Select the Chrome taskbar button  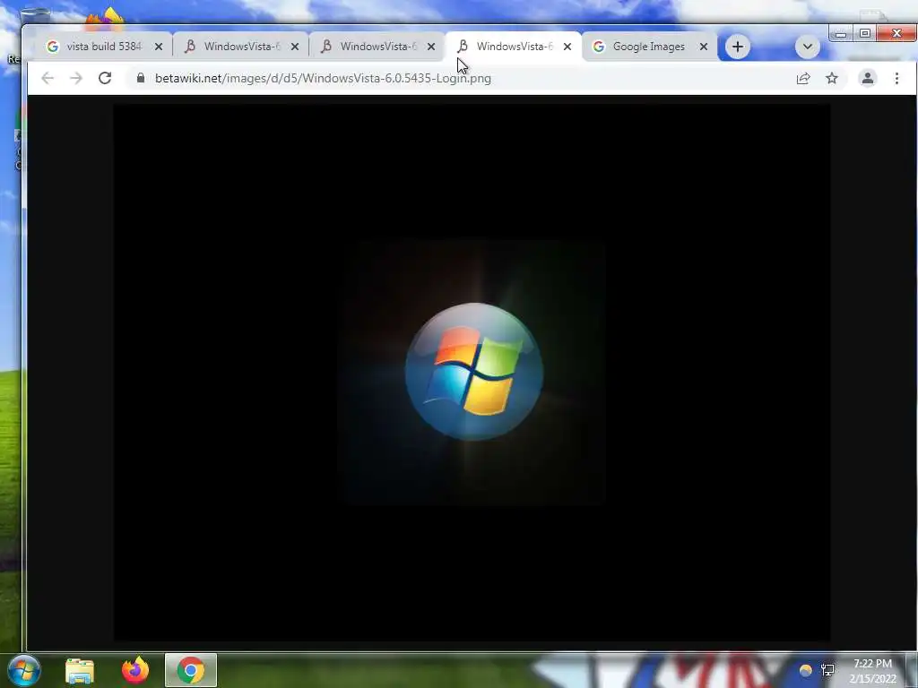pyautogui.click(x=191, y=670)
